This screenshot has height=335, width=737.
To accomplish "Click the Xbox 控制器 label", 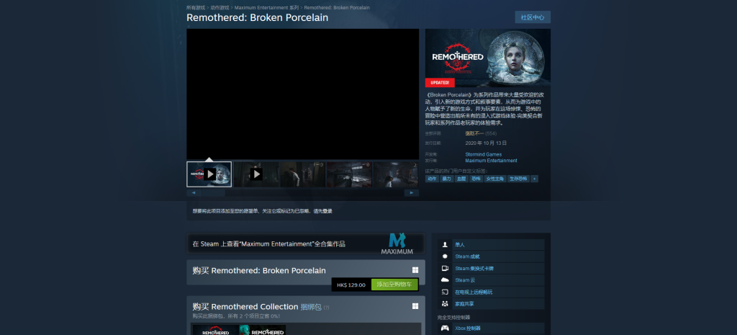I will (468, 329).
